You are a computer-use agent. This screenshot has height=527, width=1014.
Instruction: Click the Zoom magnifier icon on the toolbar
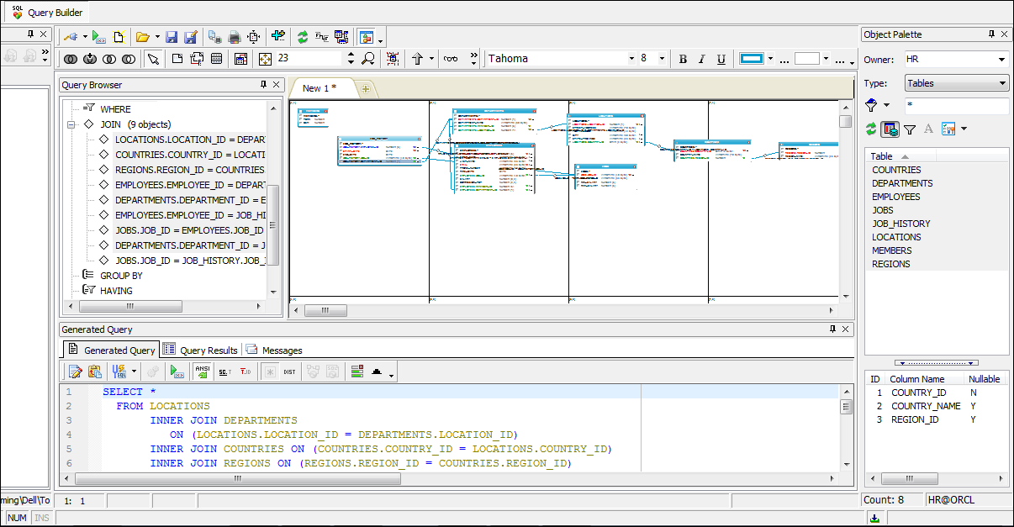click(368, 59)
